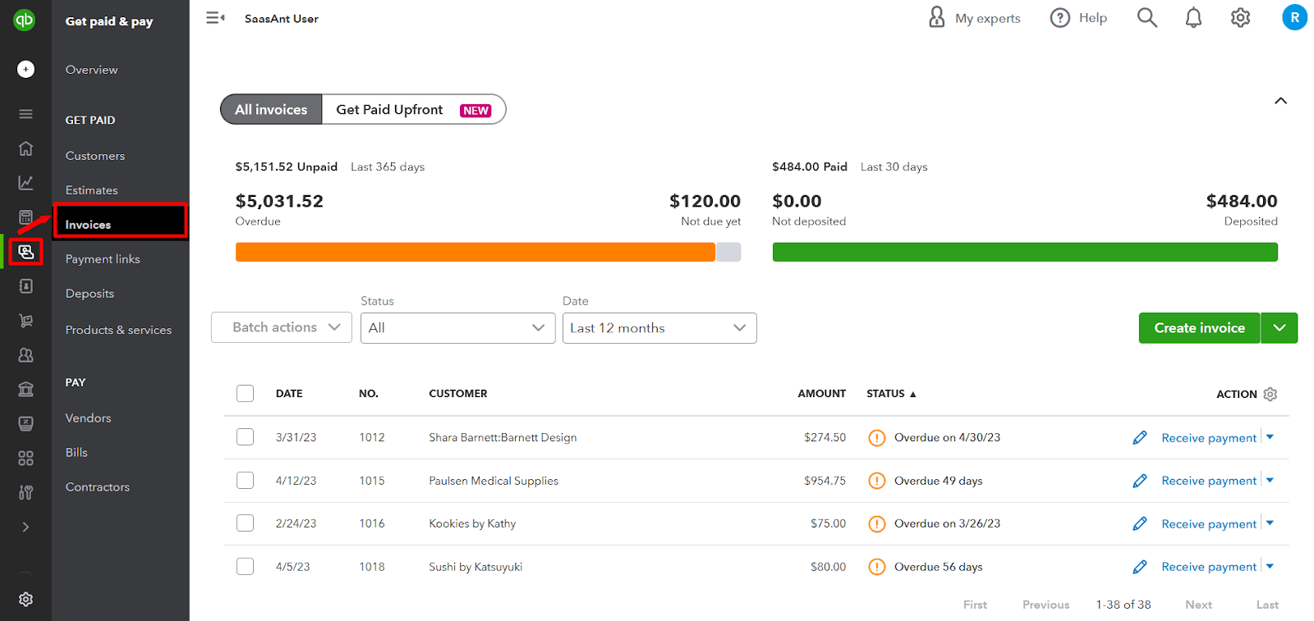Open action dropdown arrow for invoice 1012
The width and height of the screenshot is (1314, 621).
(x=1270, y=437)
